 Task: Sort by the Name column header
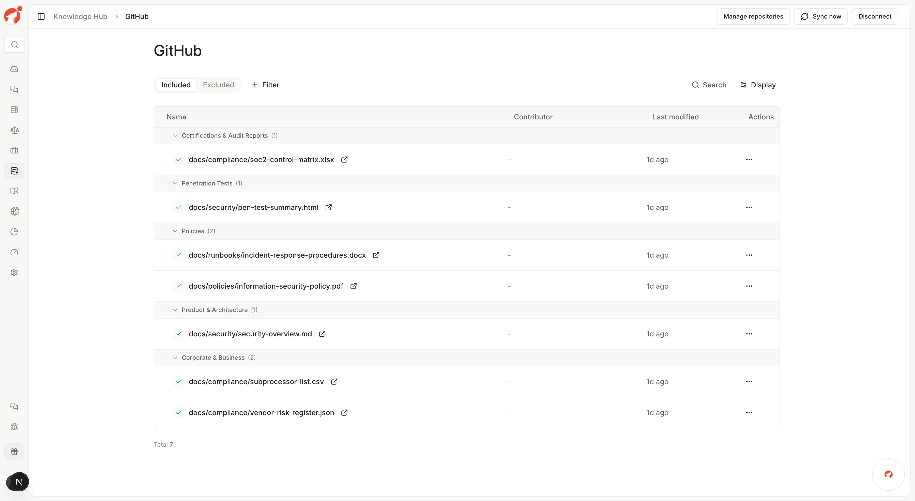coord(176,117)
